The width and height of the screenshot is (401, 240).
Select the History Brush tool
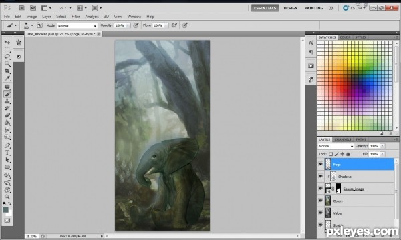click(x=7, y=109)
